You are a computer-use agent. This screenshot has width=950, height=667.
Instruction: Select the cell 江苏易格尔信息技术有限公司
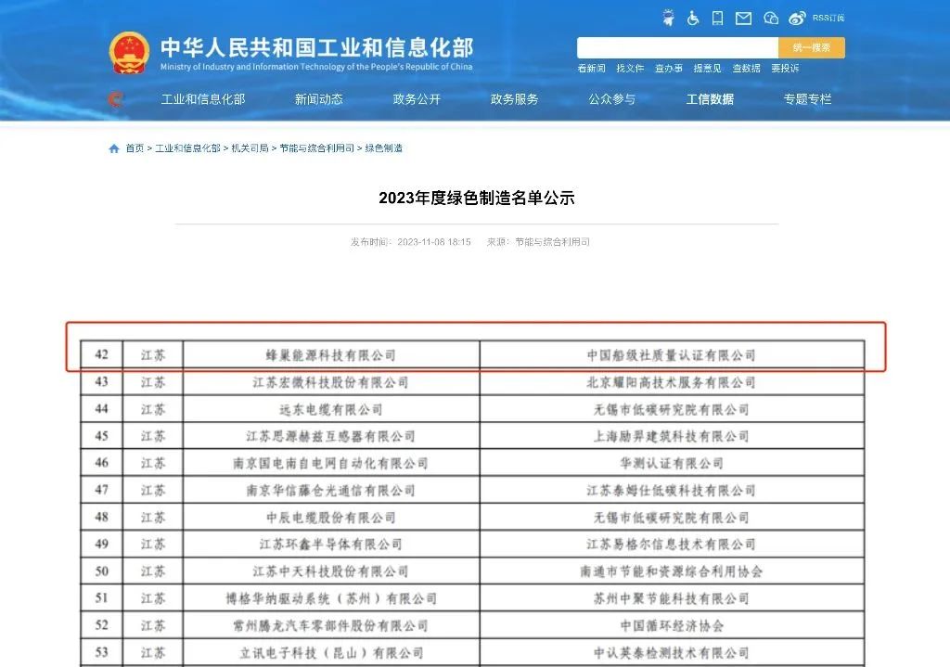coord(672,544)
